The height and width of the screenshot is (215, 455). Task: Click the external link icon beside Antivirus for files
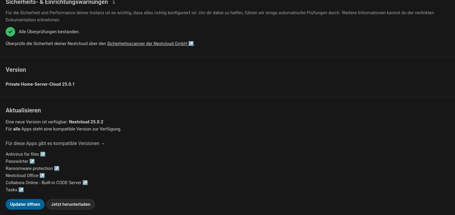coord(43,154)
